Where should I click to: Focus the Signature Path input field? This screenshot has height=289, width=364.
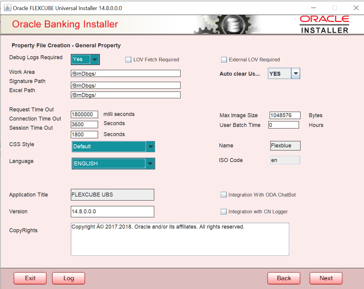[126, 85]
